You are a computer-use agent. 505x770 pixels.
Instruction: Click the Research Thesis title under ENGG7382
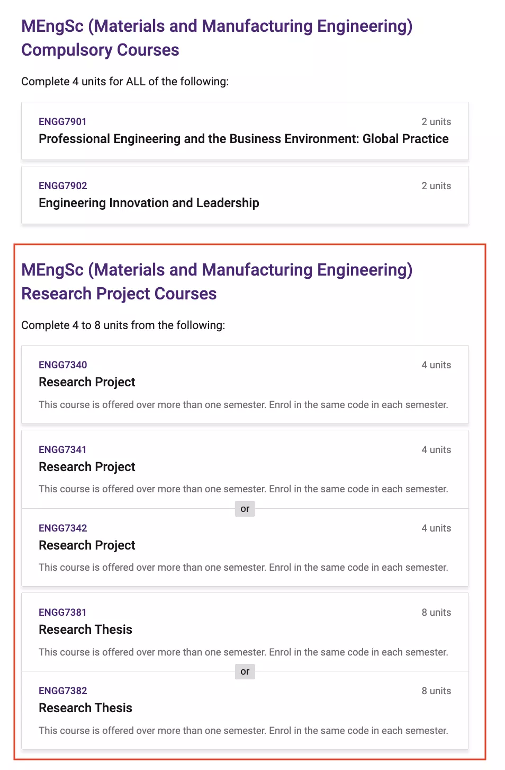(85, 708)
